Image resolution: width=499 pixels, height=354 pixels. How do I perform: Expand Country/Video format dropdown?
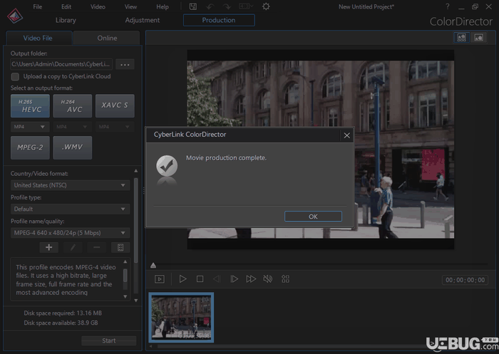pos(70,185)
